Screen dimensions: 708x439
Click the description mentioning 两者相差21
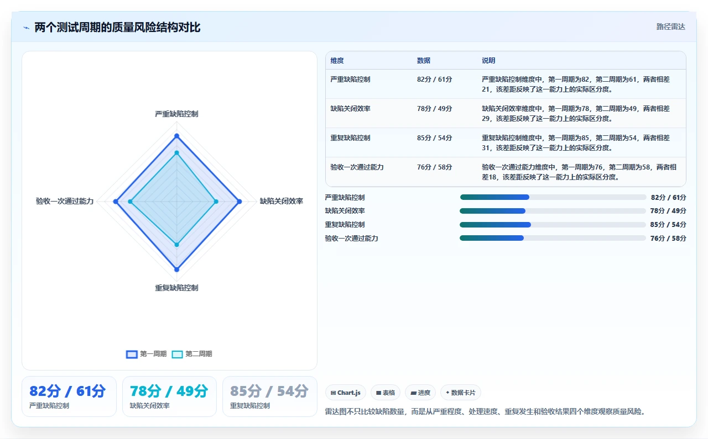pyautogui.click(x=576, y=84)
